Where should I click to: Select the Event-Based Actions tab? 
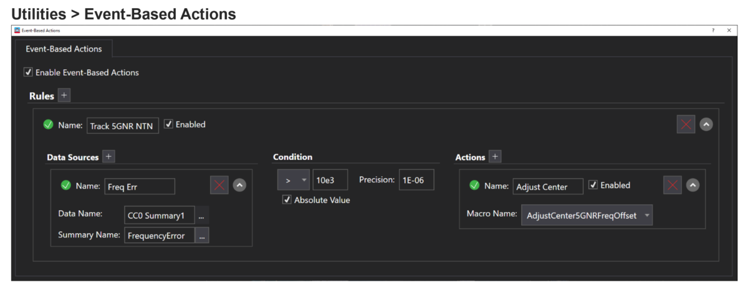pyautogui.click(x=64, y=49)
